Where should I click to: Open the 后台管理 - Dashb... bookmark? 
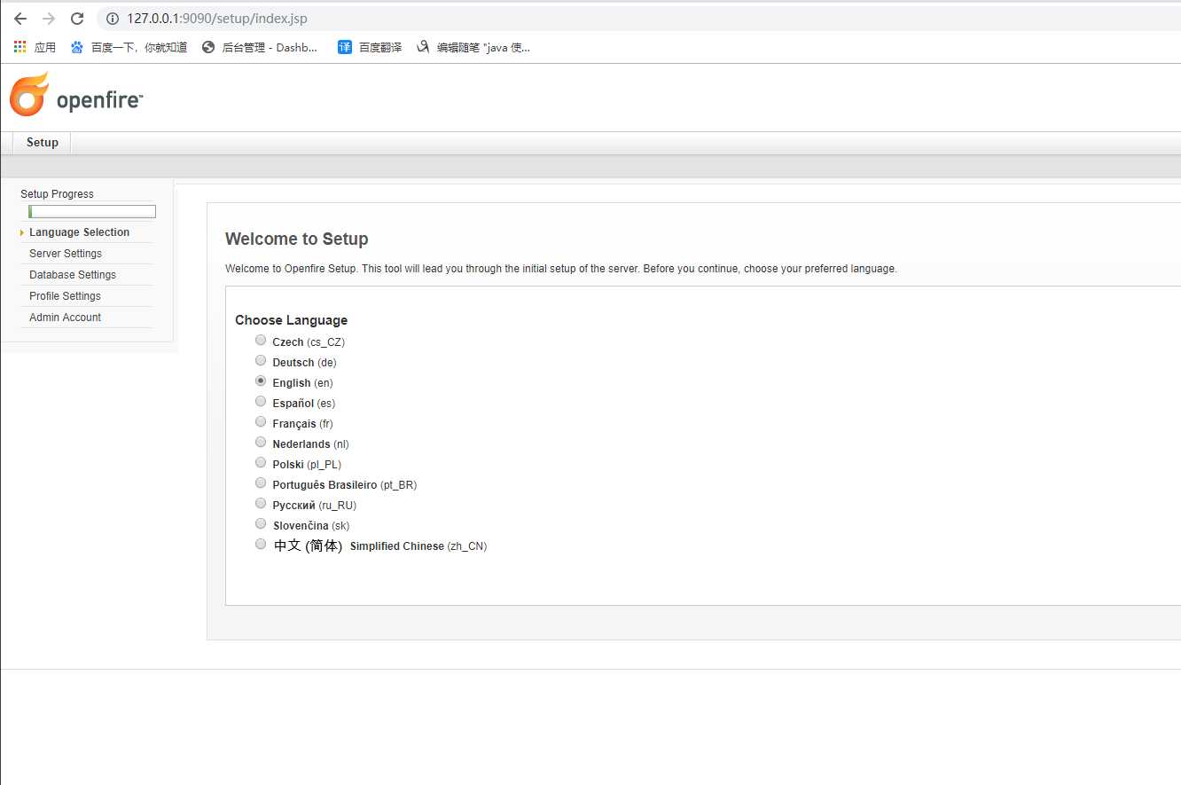click(259, 47)
